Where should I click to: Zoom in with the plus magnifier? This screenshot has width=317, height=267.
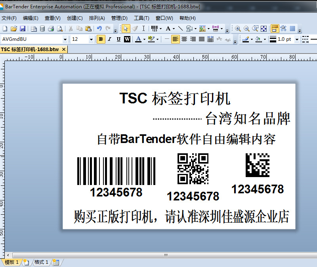coord(238,29)
